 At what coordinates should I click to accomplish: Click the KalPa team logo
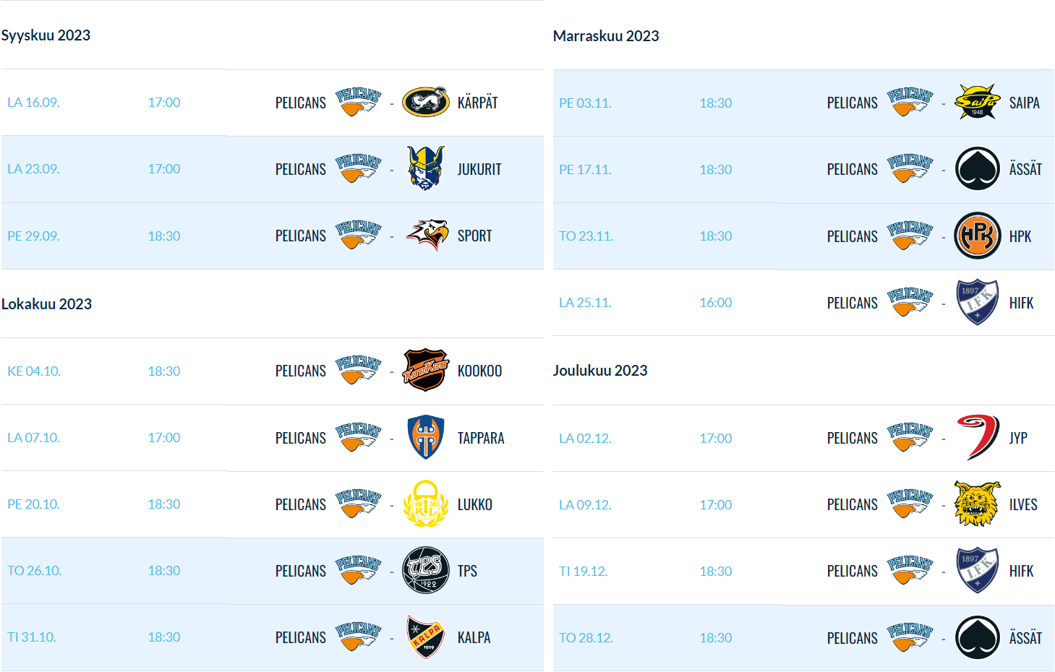coord(426,637)
